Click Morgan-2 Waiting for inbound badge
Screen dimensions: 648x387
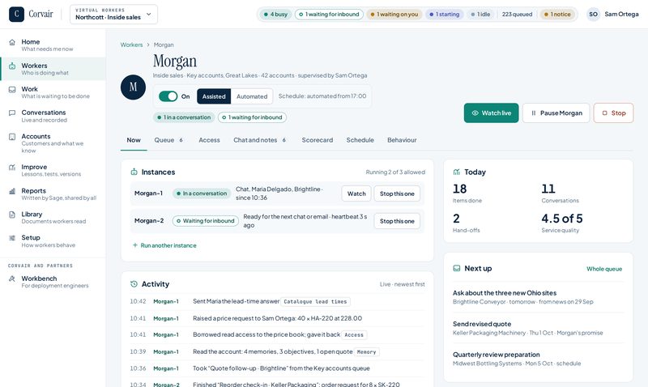point(206,221)
